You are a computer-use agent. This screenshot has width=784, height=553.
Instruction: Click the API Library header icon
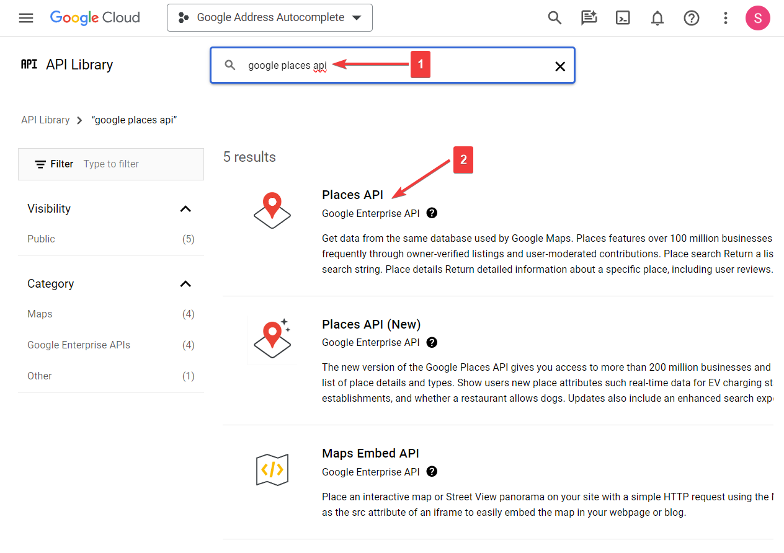[x=29, y=64]
